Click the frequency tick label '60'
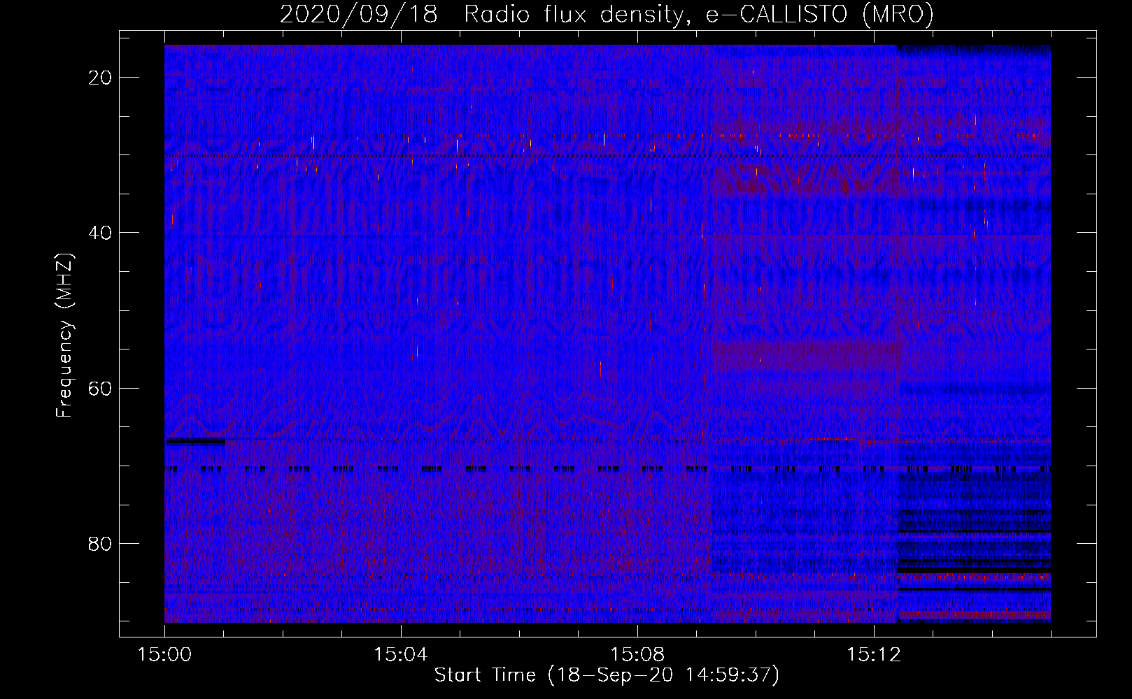1132x699 pixels. pyautogui.click(x=100, y=388)
